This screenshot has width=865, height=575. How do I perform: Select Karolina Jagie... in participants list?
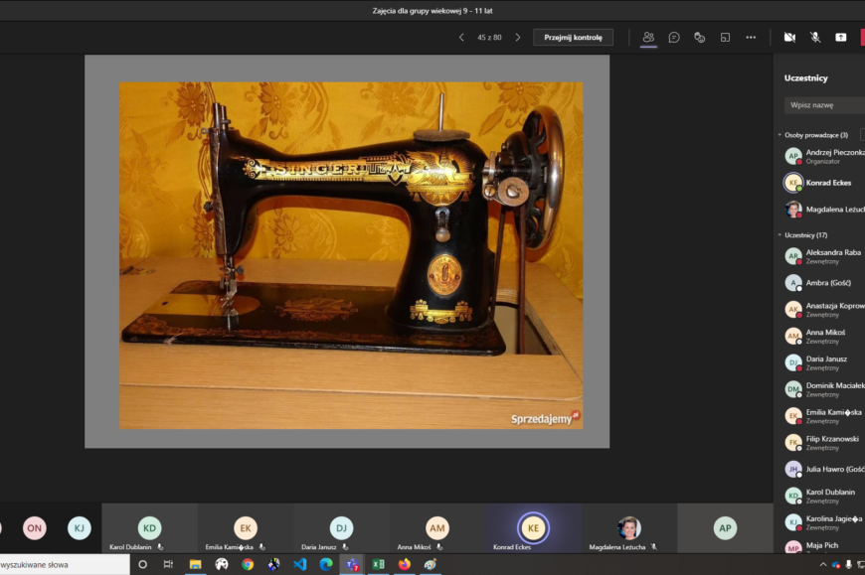coord(824,522)
